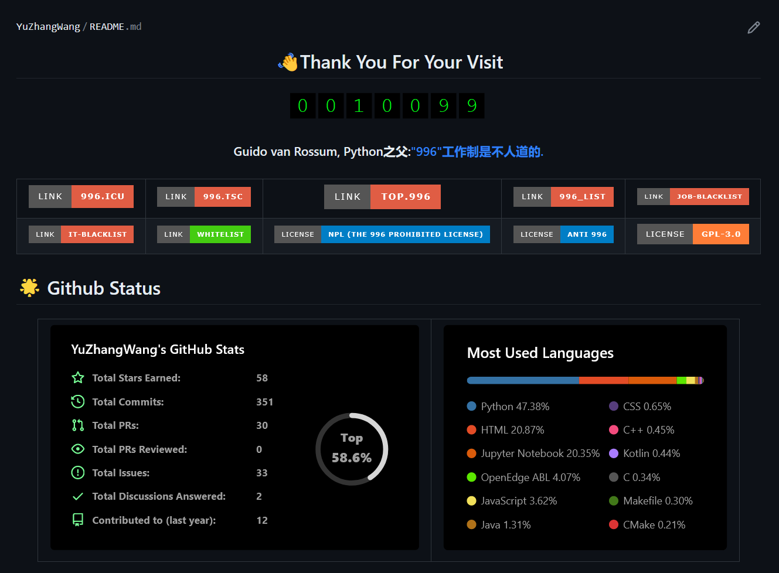Open the JOB-BLACKLIST link badge
This screenshot has width=779, height=573.
[693, 197]
